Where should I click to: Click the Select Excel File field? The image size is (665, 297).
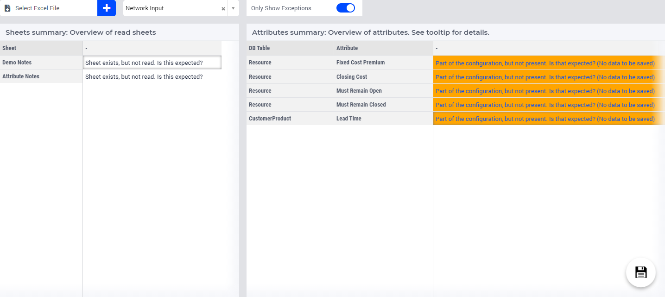(x=49, y=8)
